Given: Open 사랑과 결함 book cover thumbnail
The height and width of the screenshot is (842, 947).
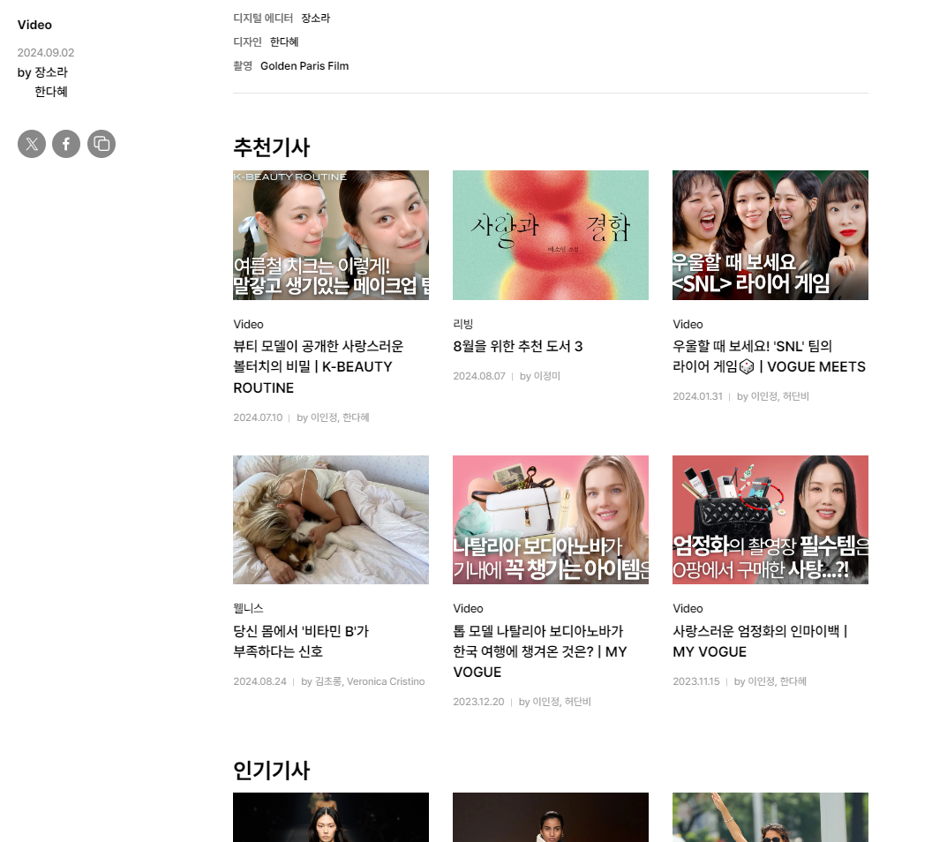Looking at the screenshot, I should point(551,235).
